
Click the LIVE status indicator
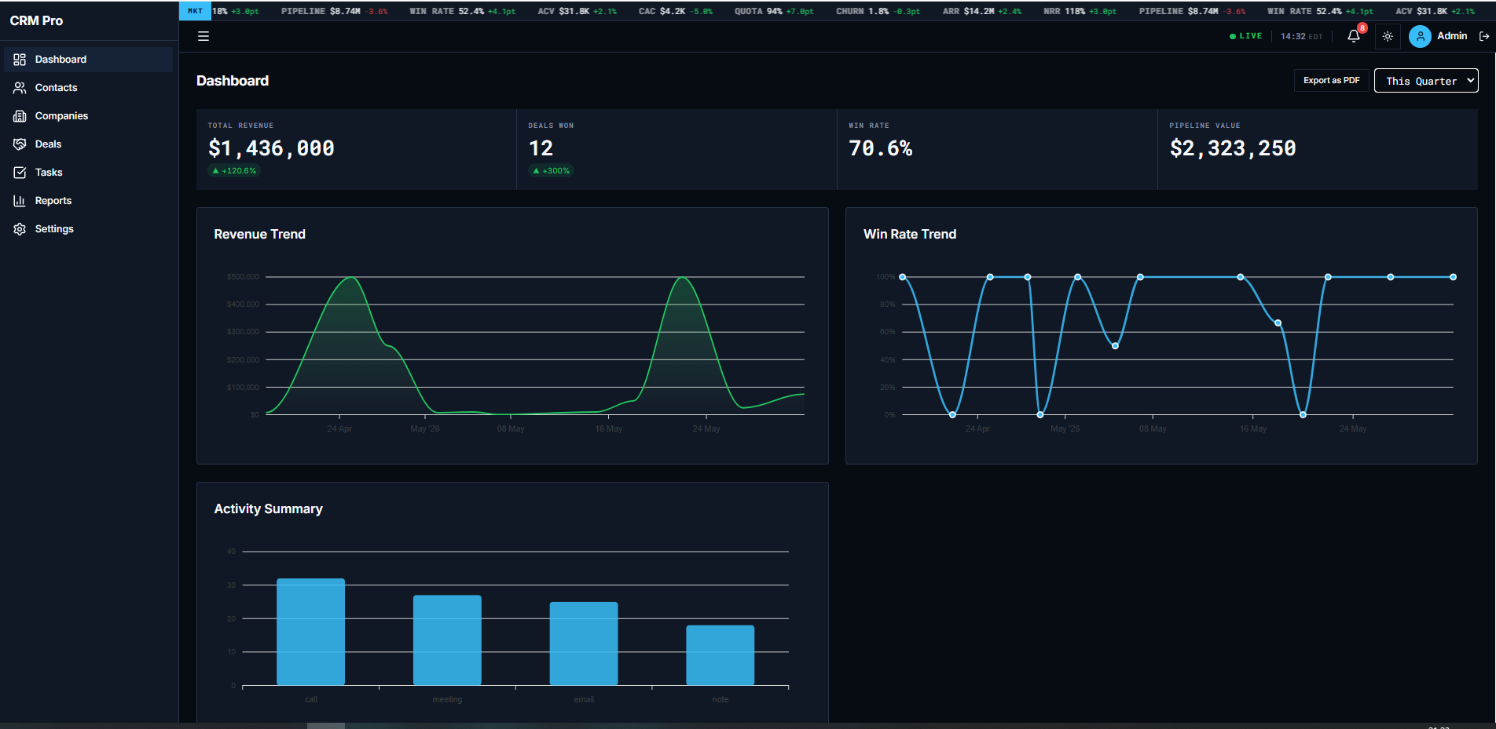coord(1245,36)
